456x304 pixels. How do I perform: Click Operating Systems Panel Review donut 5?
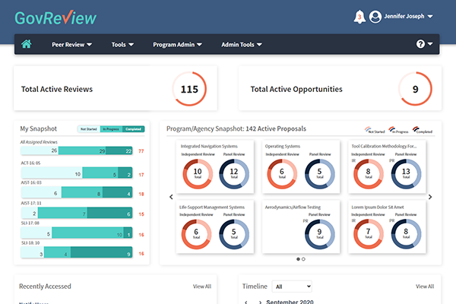click(x=320, y=174)
